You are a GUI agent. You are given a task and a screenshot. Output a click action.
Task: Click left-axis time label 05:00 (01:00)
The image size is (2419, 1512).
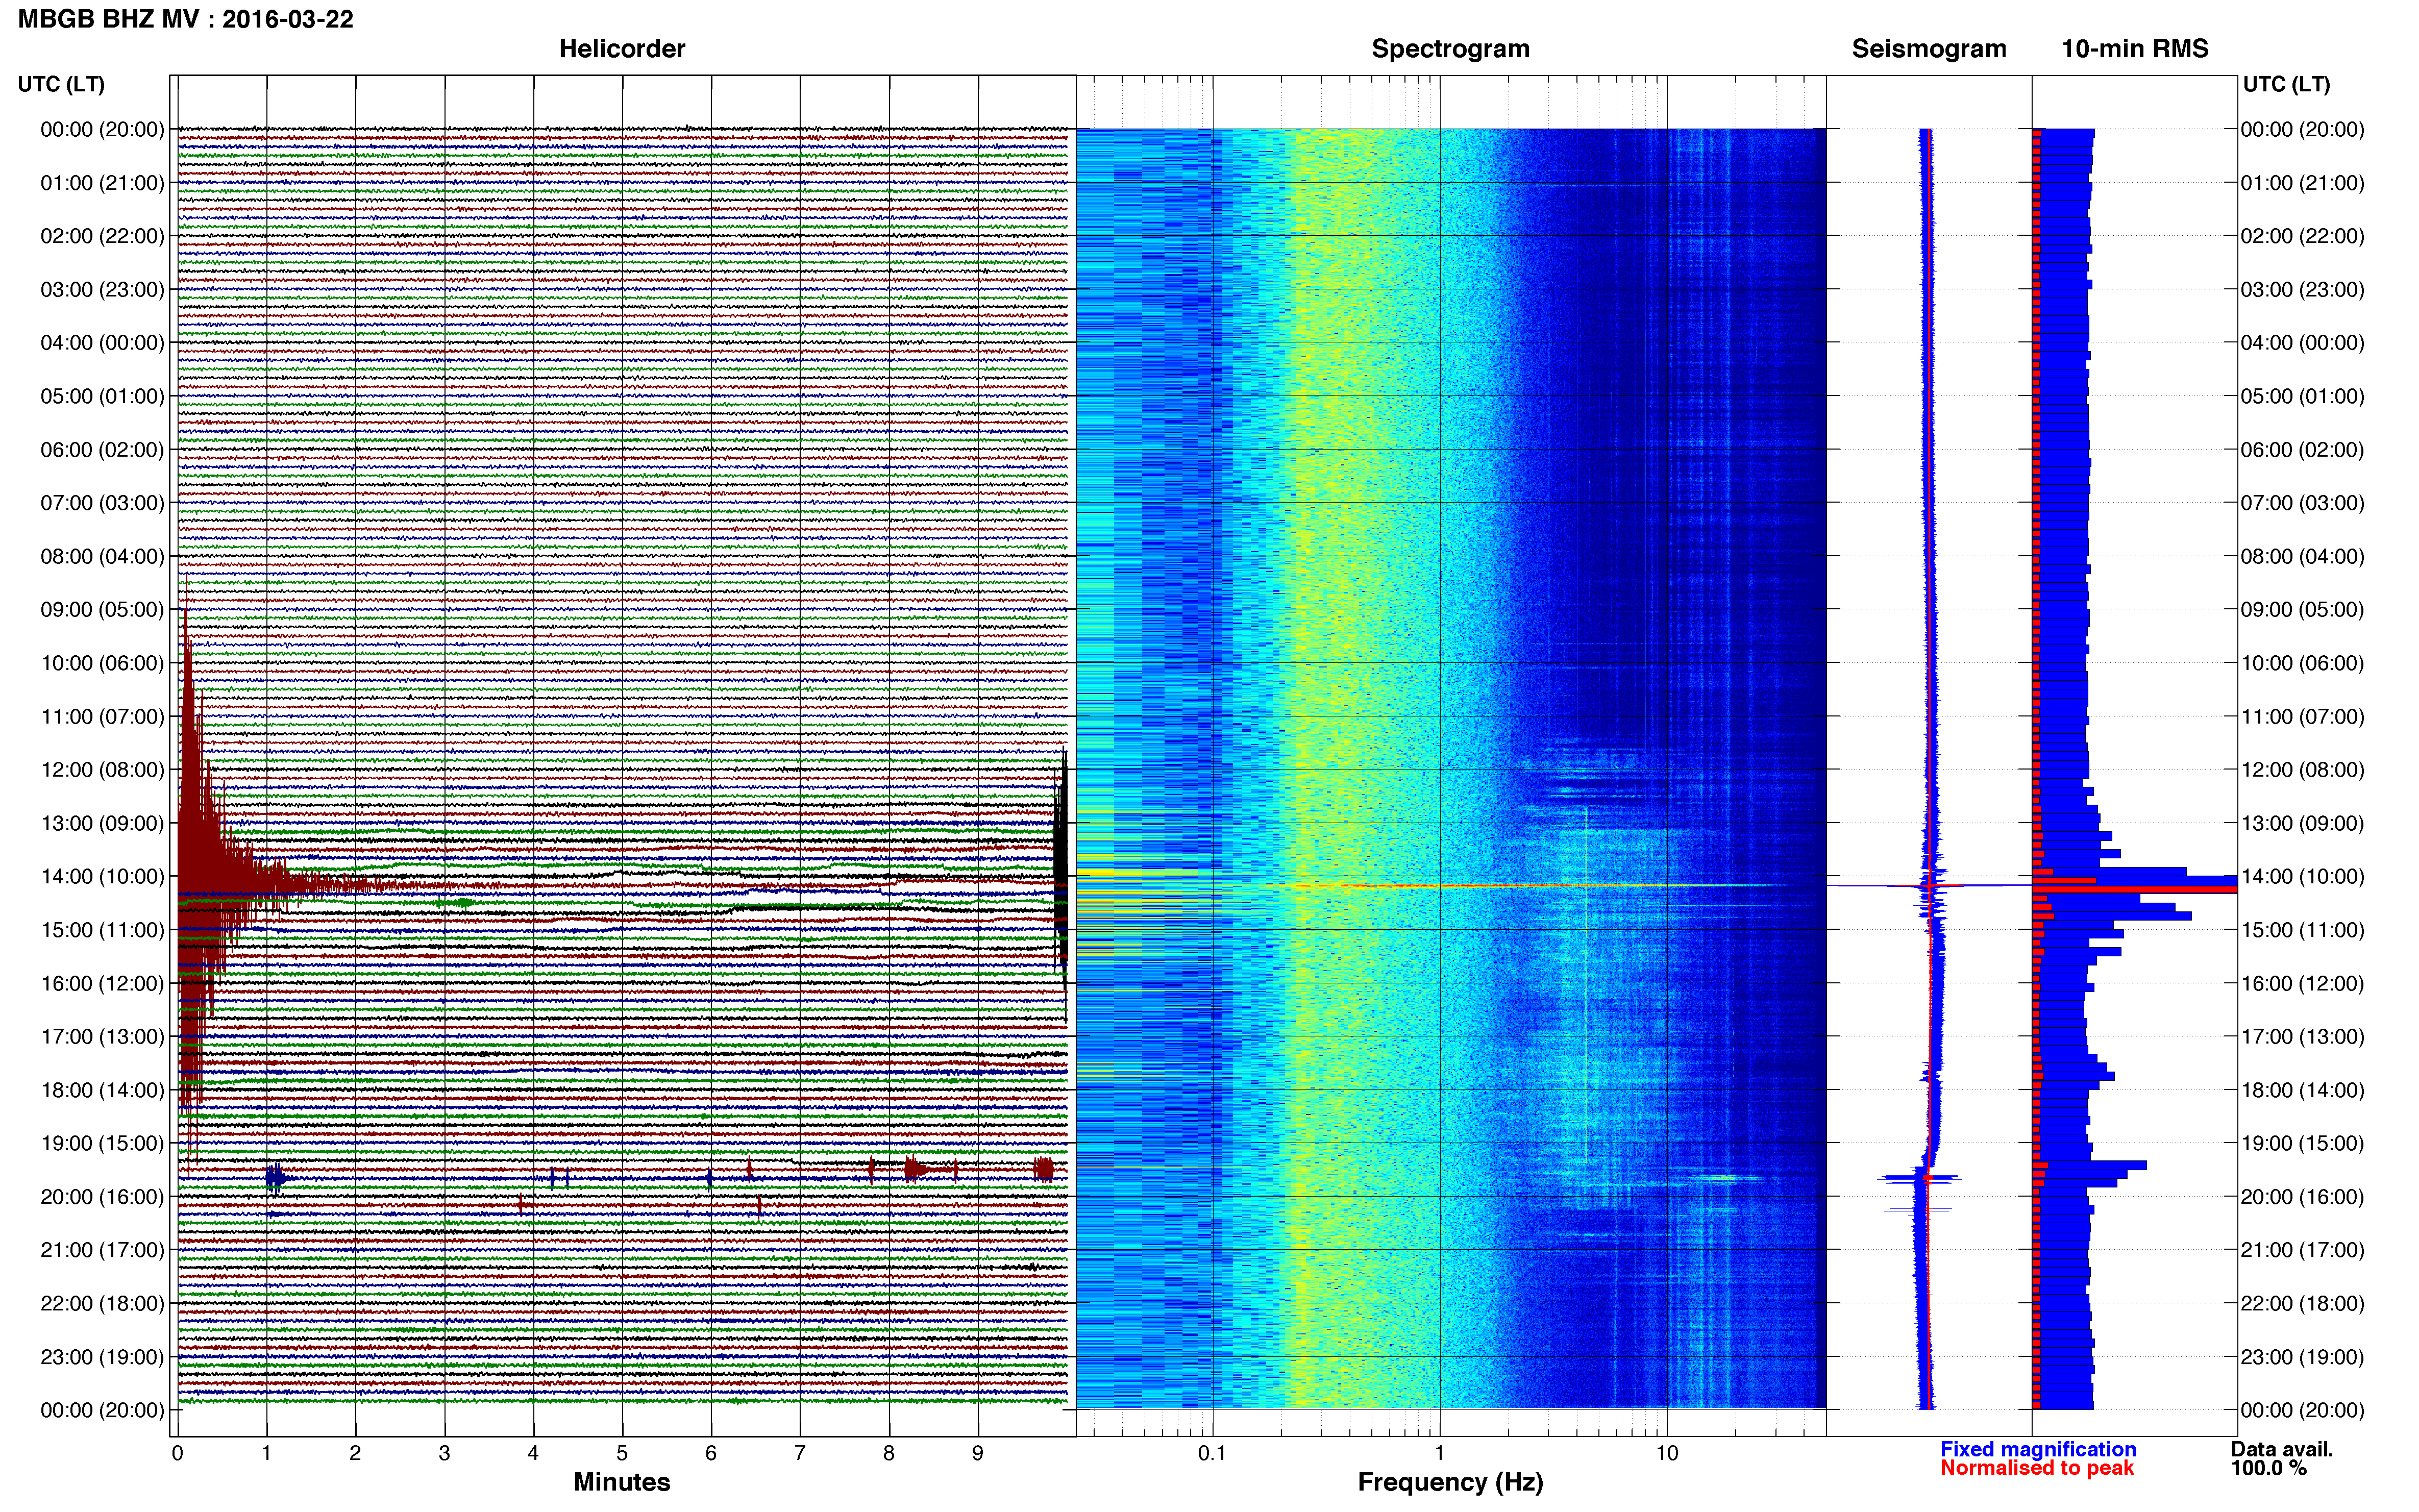pos(102,396)
